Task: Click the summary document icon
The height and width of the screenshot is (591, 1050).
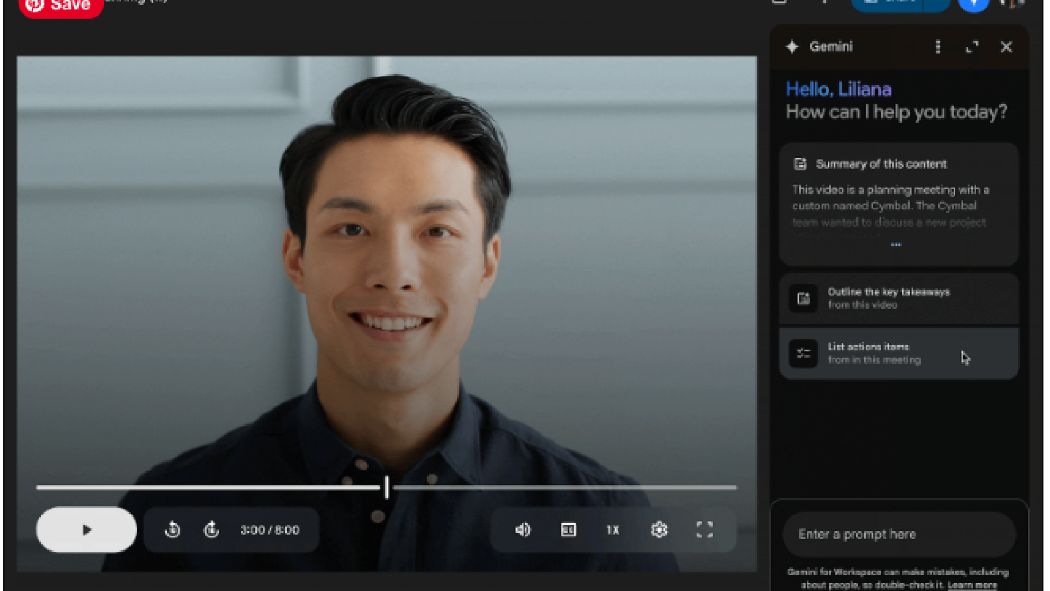Action: coord(800,164)
